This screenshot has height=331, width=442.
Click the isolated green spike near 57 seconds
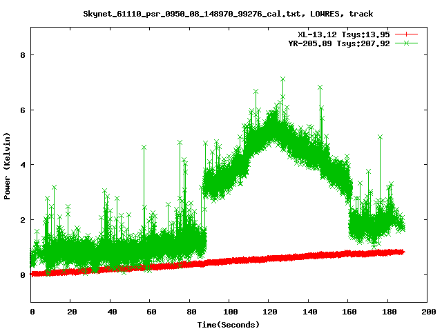click(144, 148)
